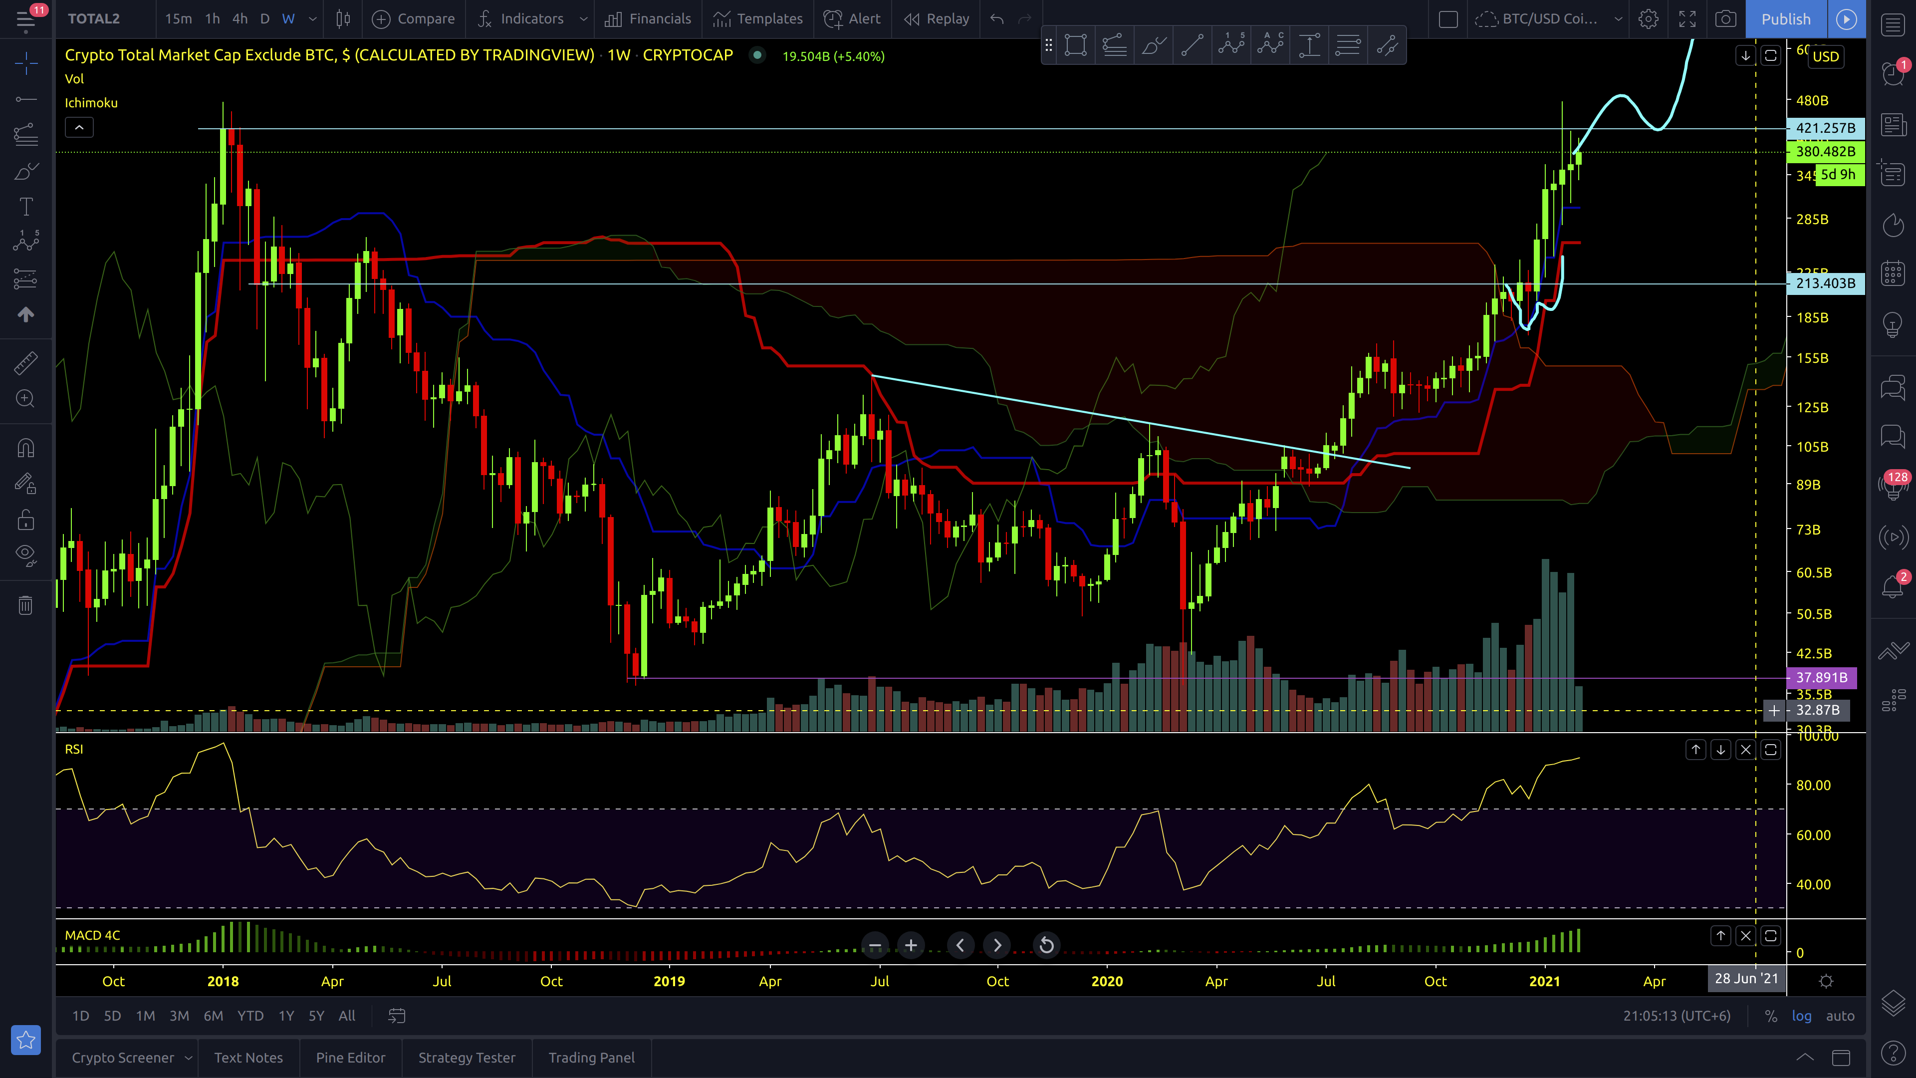Screen dimensions: 1916x1078
Task: Lock all drawing tools
Action: pyautogui.click(x=26, y=519)
